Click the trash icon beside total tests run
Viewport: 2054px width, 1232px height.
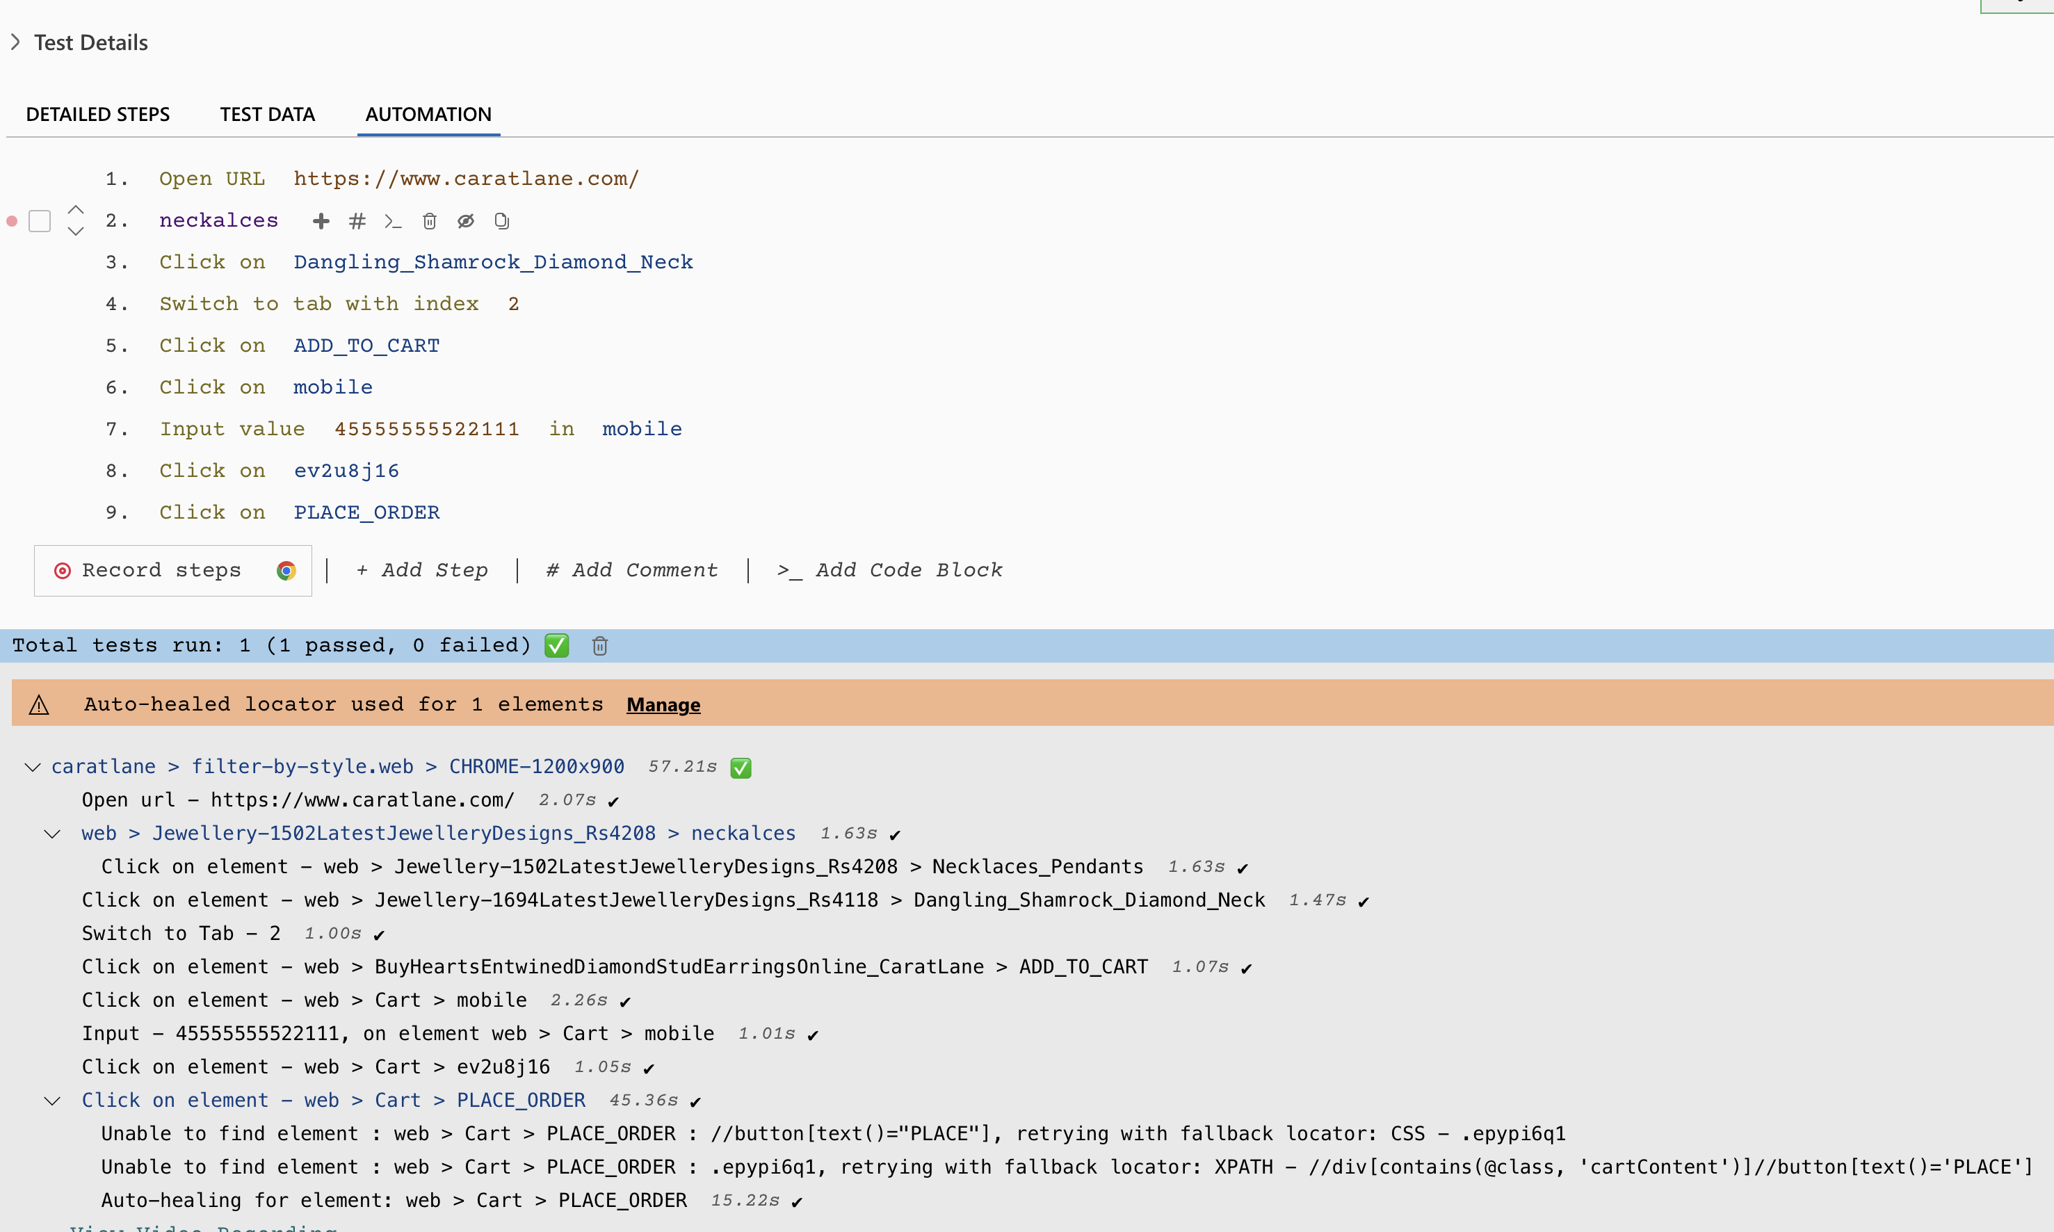(599, 646)
